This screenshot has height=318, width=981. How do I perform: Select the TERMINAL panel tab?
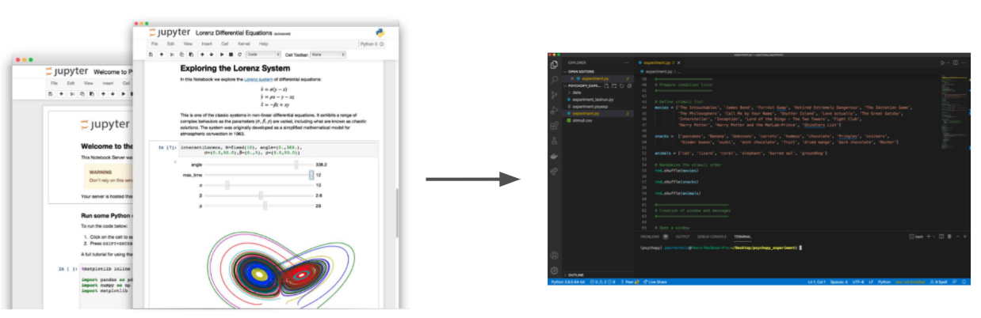pos(742,237)
